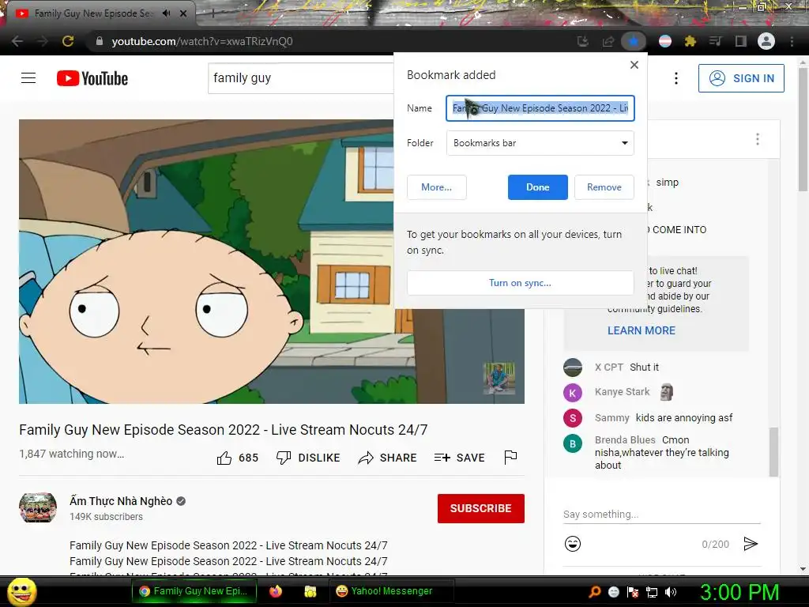The width and height of the screenshot is (809, 607).
Task: Click the address bar URL
Action: pyautogui.click(x=201, y=41)
